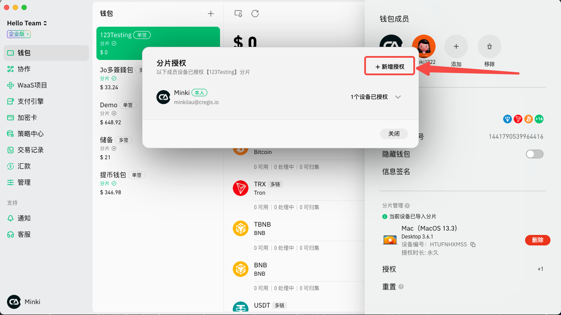The image size is (561, 315).
Task: Click the red 删除 button
Action: click(537, 240)
